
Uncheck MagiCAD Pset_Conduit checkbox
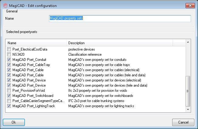pos(9,60)
